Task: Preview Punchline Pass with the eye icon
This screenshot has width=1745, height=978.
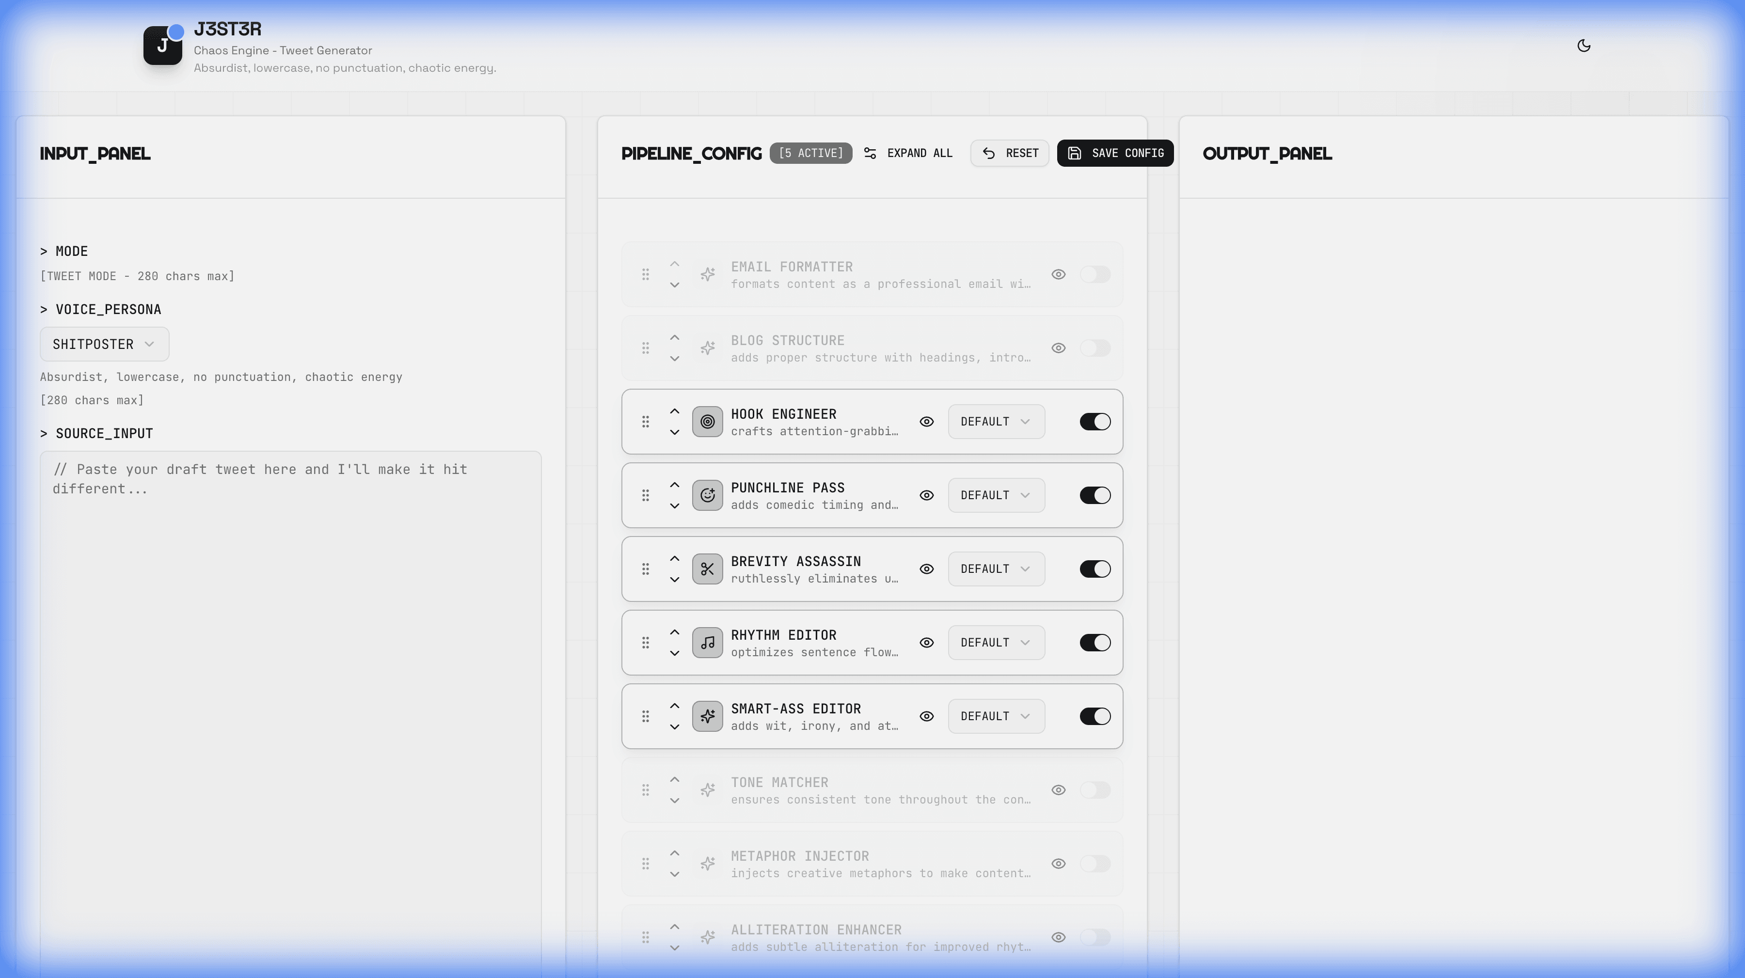Action: click(927, 495)
